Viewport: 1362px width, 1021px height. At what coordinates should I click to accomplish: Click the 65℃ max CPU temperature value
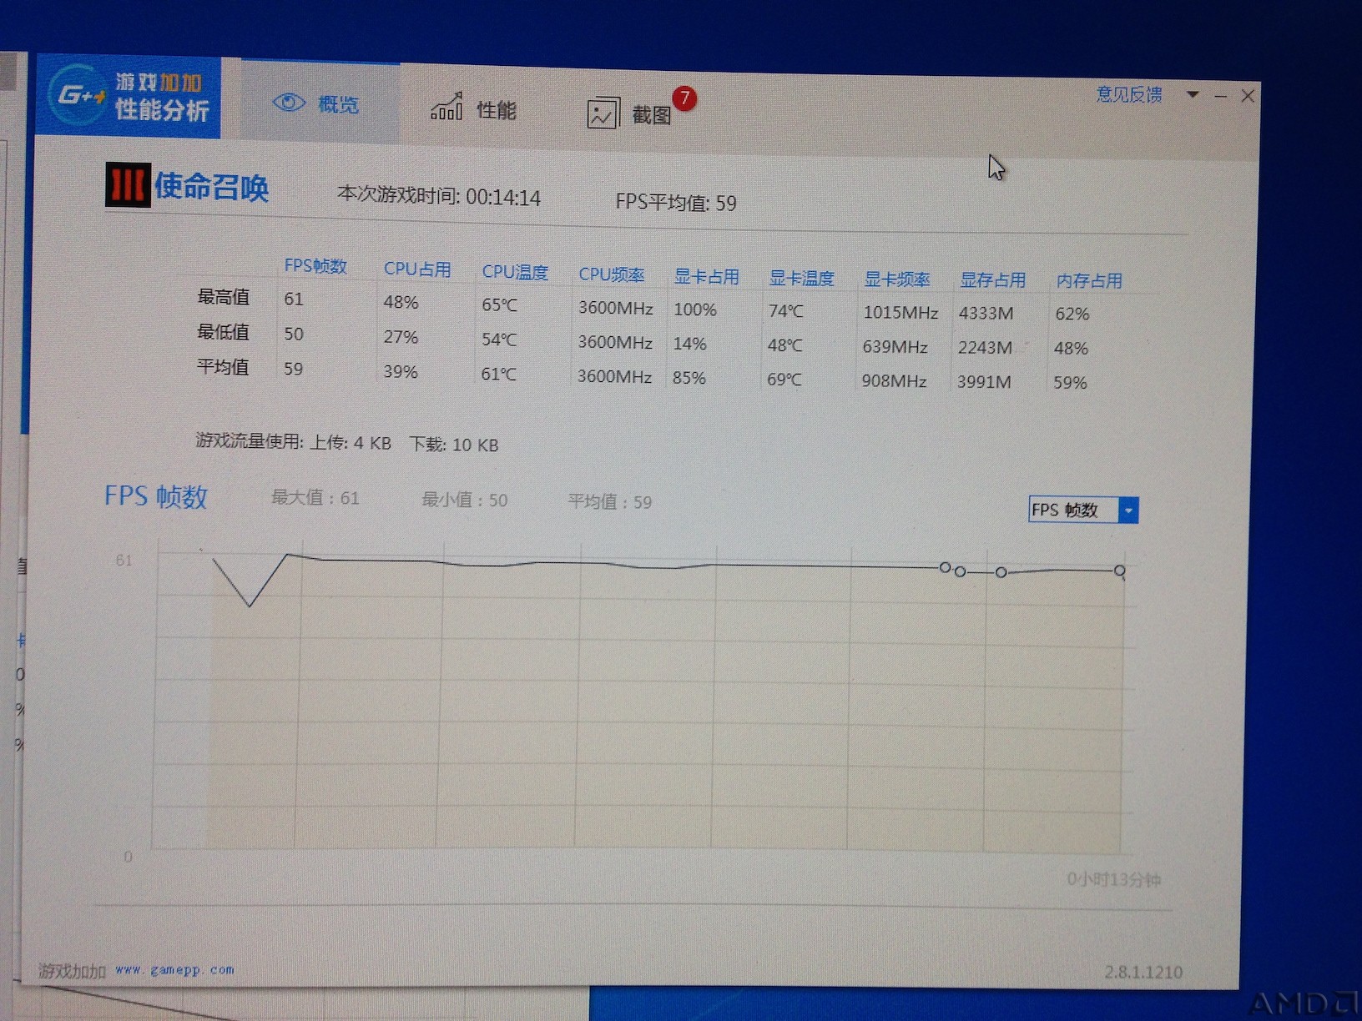[499, 304]
